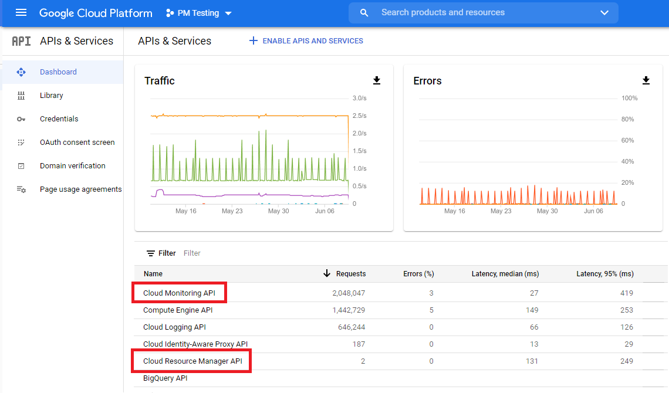Select the Domain verification checkmark icon
The height and width of the screenshot is (393, 669).
(21, 165)
